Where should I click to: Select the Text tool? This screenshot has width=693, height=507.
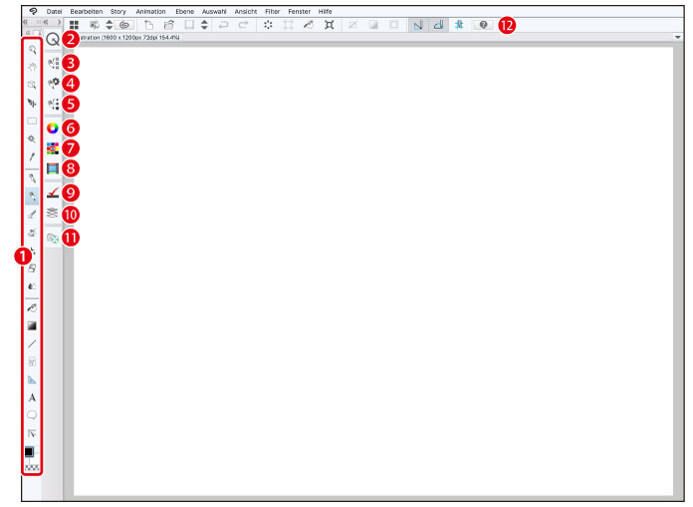point(32,397)
